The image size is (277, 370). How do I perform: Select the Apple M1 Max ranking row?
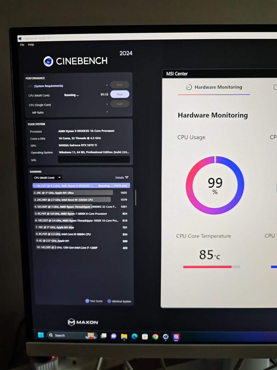click(x=82, y=228)
